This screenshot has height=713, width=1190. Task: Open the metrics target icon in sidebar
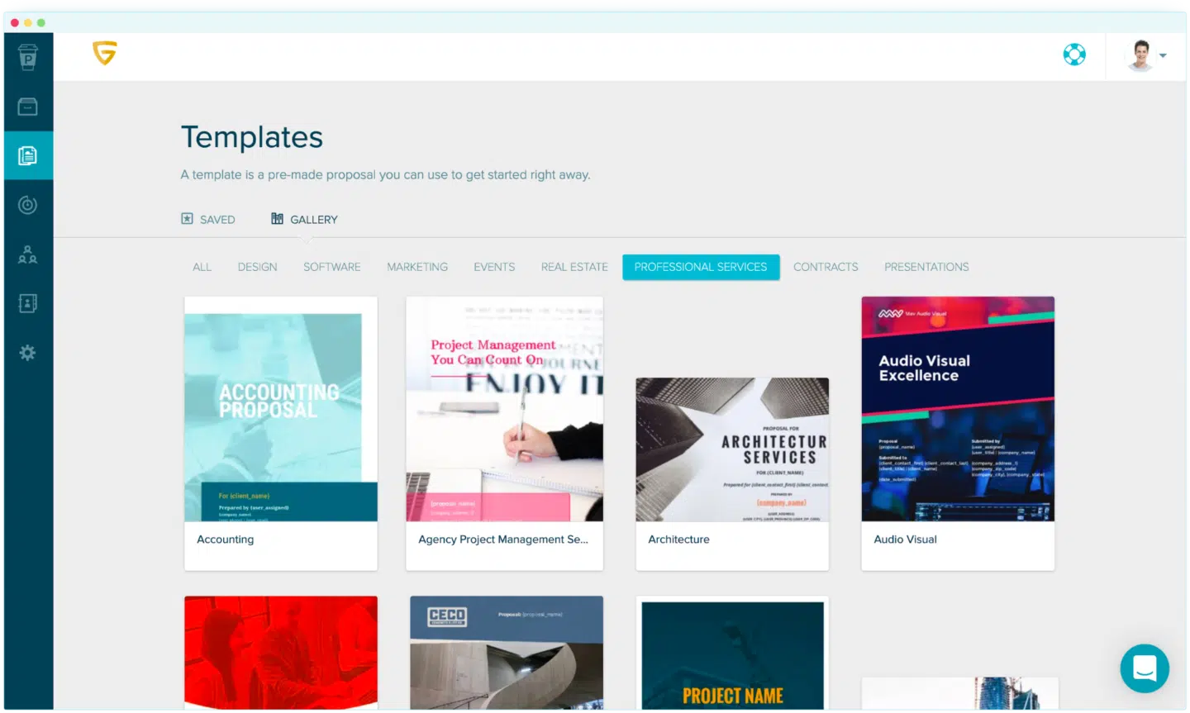27,205
